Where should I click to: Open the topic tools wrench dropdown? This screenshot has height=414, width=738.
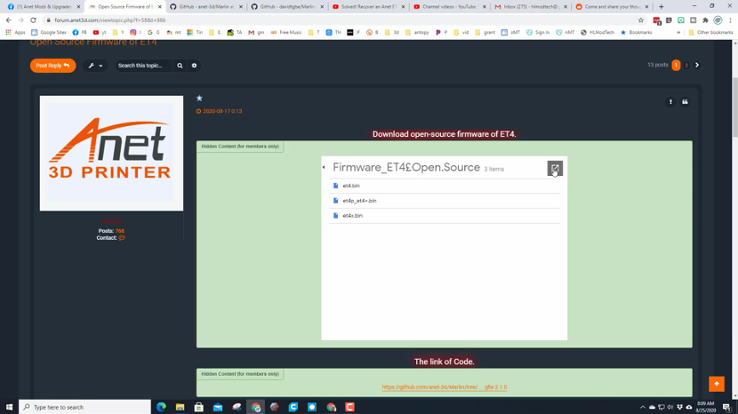(95, 66)
